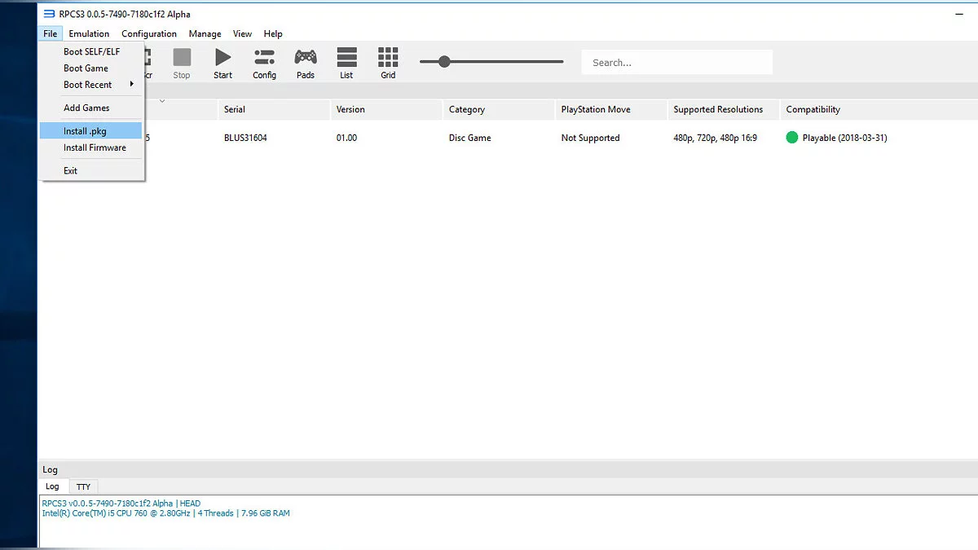Open the Emulation menu
The image size is (978, 550).
click(x=89, y=33)
